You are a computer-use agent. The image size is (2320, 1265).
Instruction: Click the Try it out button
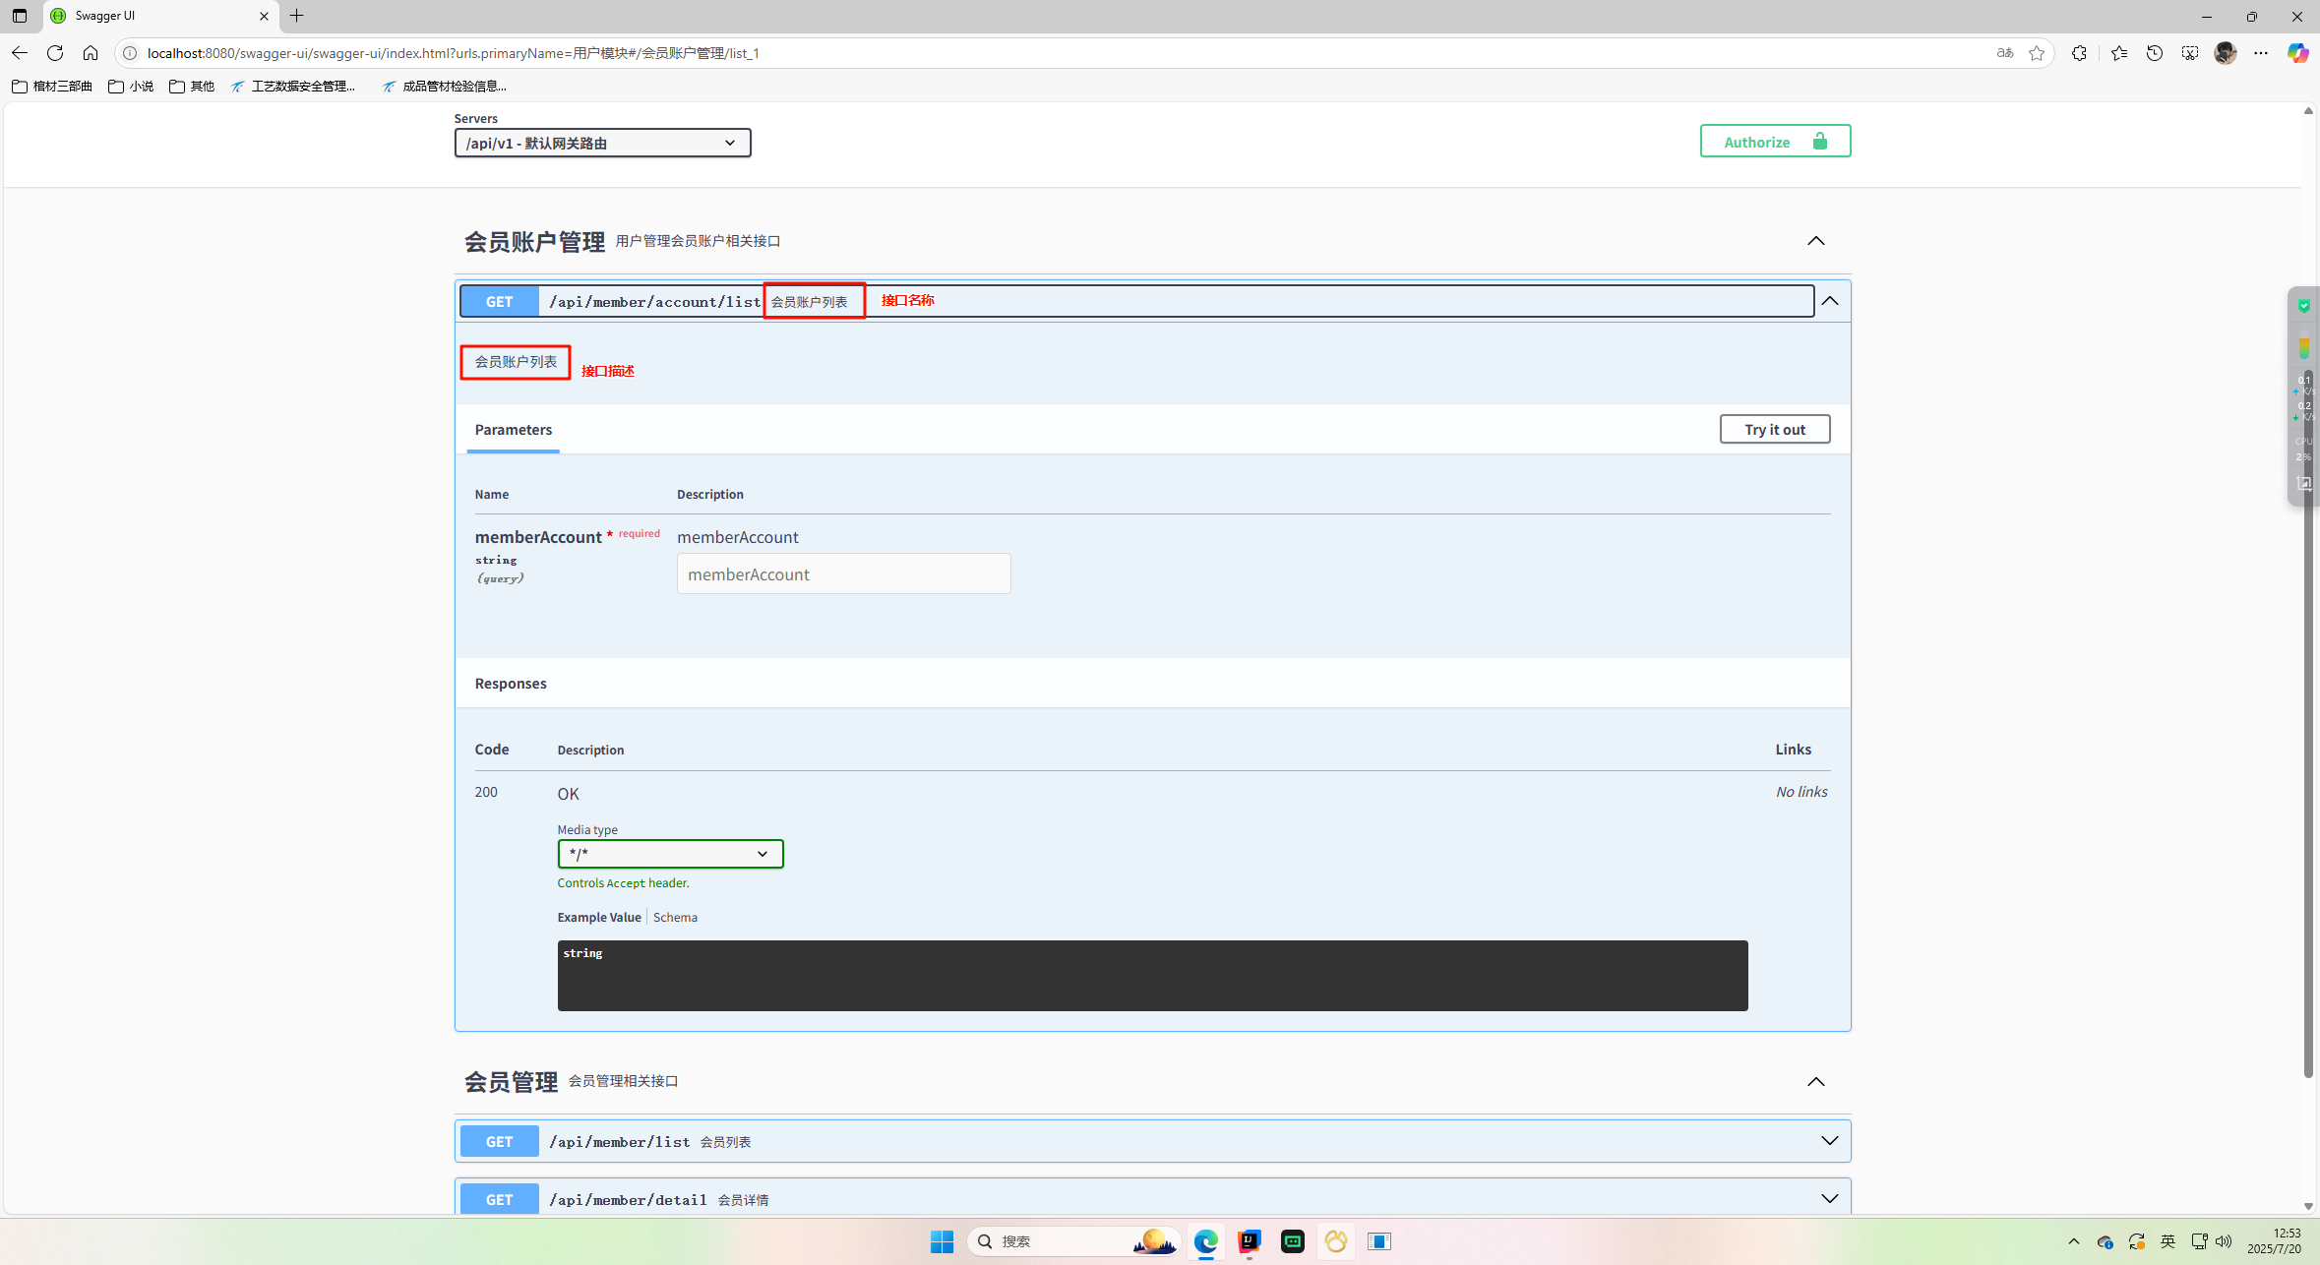pyautogui.click(x=1774, y=429)
